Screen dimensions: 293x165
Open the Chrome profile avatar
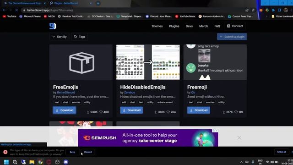pyautogui.click(x=286, y=10)
